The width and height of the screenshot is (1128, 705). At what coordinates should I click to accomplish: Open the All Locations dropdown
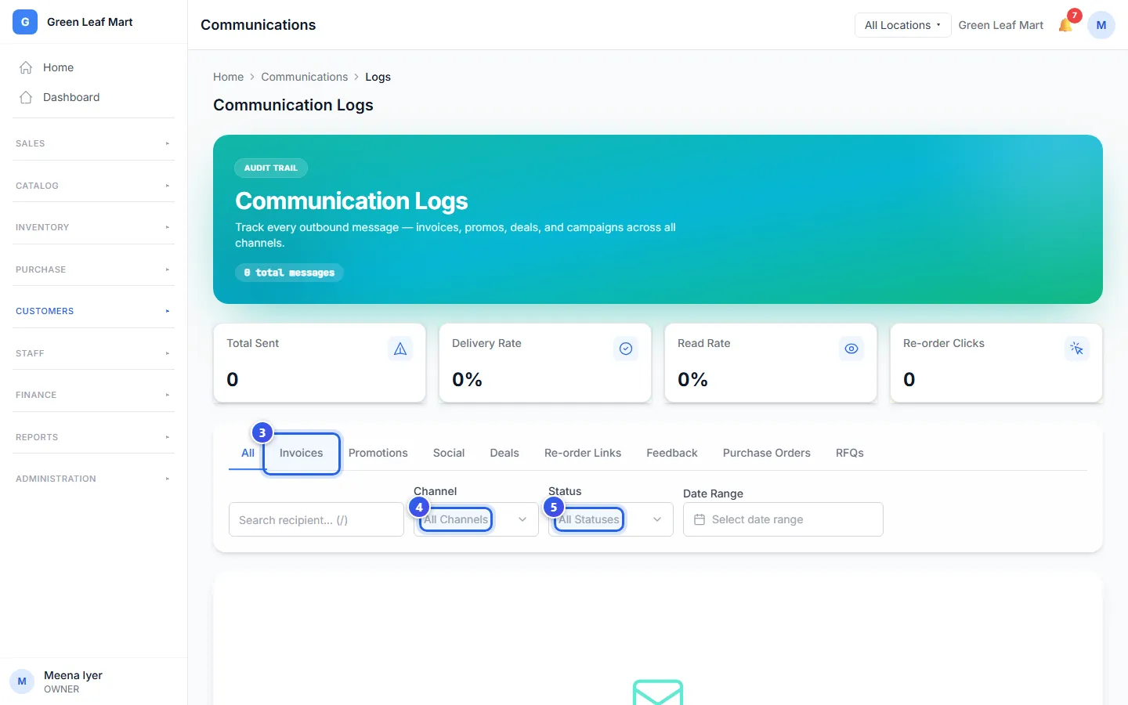click(902, 25)
